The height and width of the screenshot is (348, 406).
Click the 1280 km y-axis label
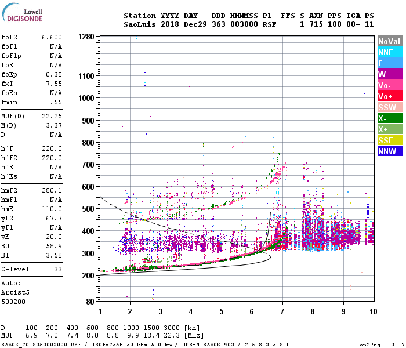click(86, 37)
